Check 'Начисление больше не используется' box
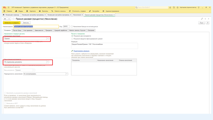Image resolution: width=213 pixels, height=120 pixels. (x=72, y=27)
